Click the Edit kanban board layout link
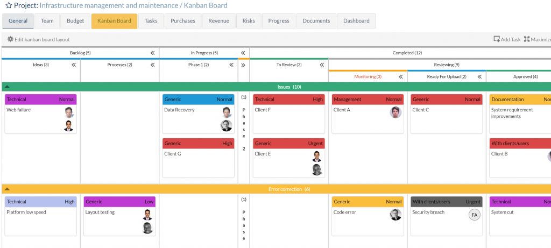Screen dimensions: 551x248 42,39
